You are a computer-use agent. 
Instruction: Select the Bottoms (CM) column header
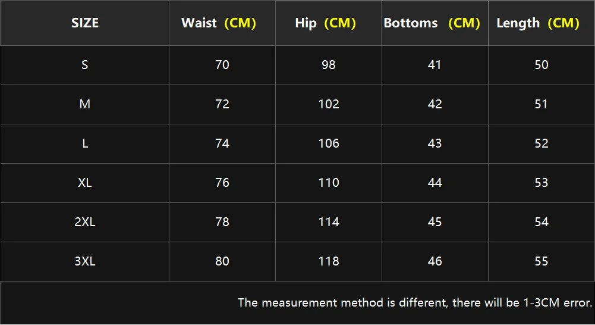(432, 23)
